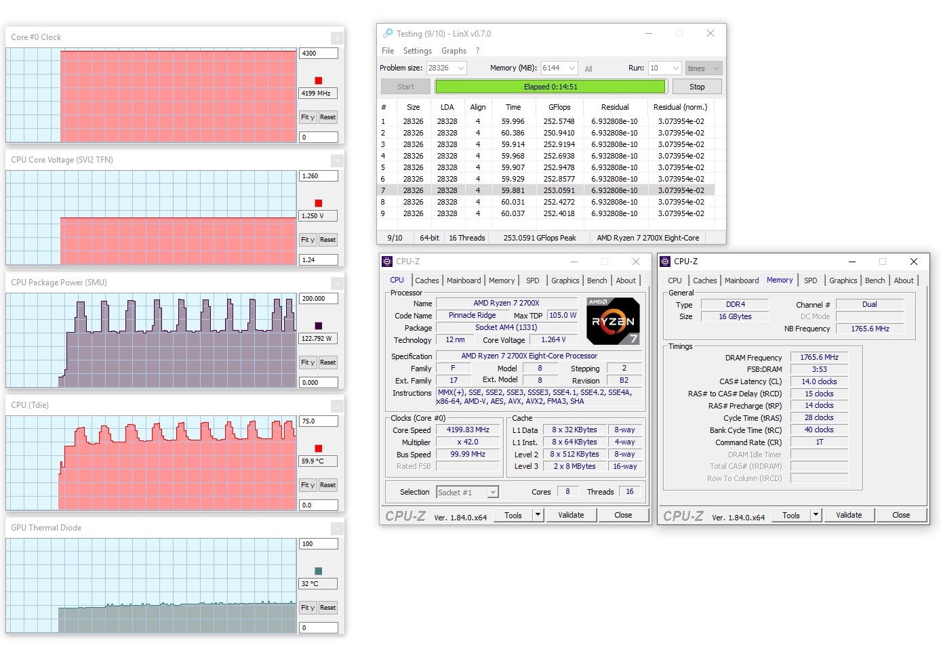Screen dimensions: 941x645
Task: Click the DRAM Frequency value 1765.6 MHz
Action: tap(819, 358)
